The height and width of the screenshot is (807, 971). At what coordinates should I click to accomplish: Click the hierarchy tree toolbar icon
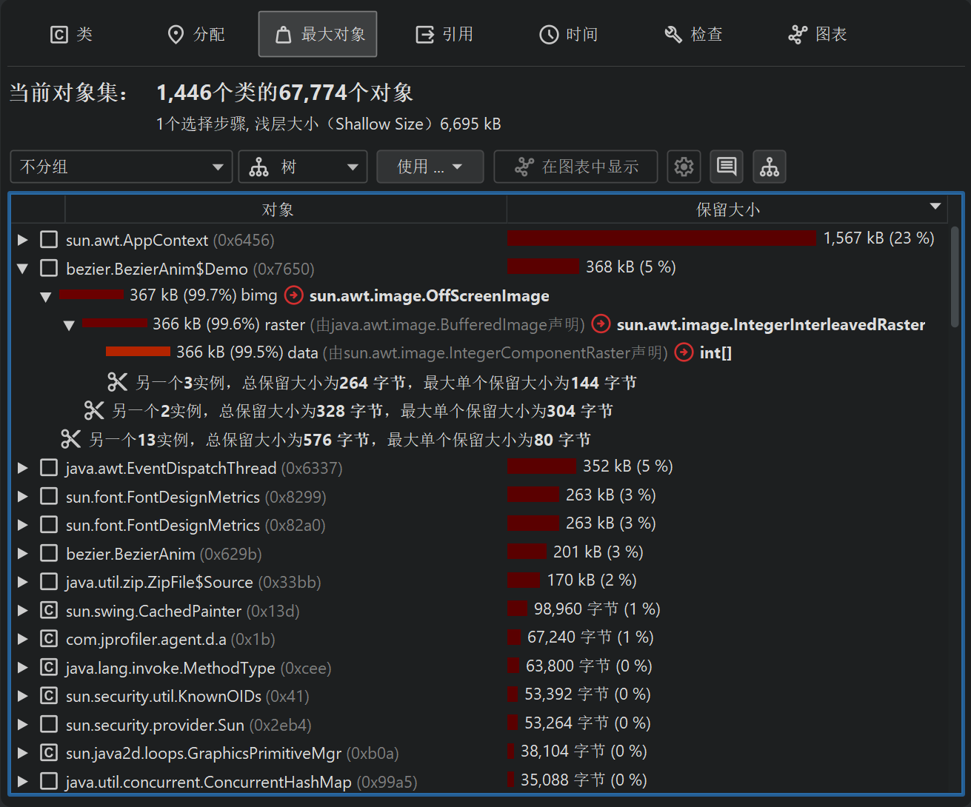click(769, 167)
